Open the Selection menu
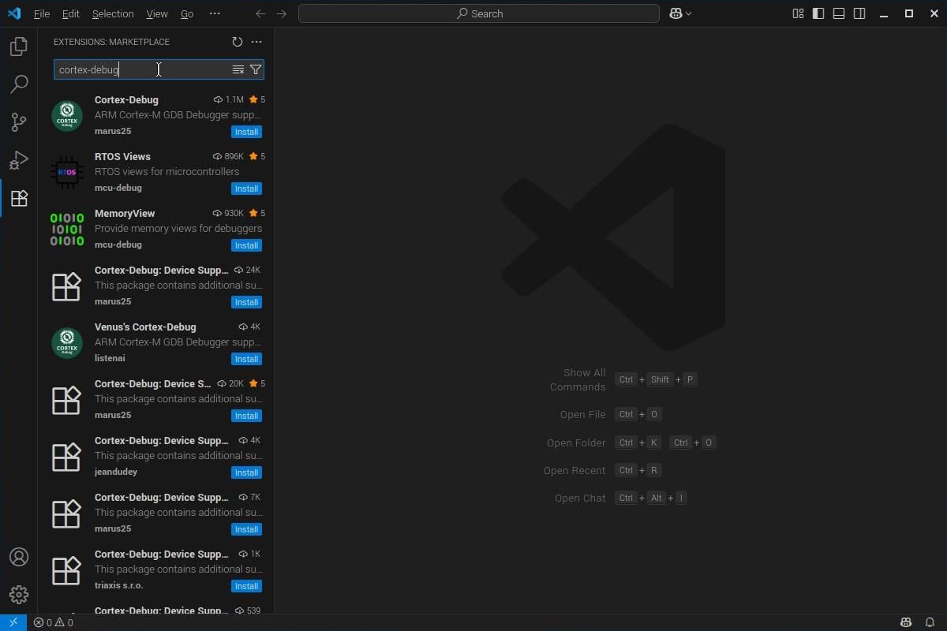 [x=112, y=13]
